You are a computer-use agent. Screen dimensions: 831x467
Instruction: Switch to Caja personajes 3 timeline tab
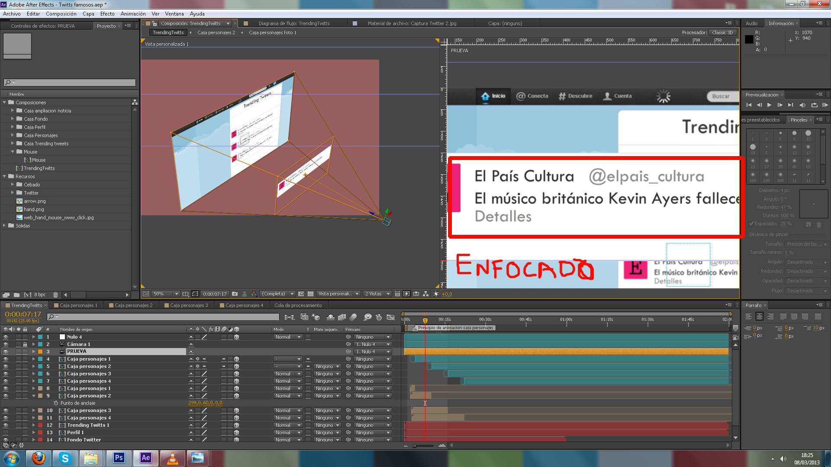[189, 305]
